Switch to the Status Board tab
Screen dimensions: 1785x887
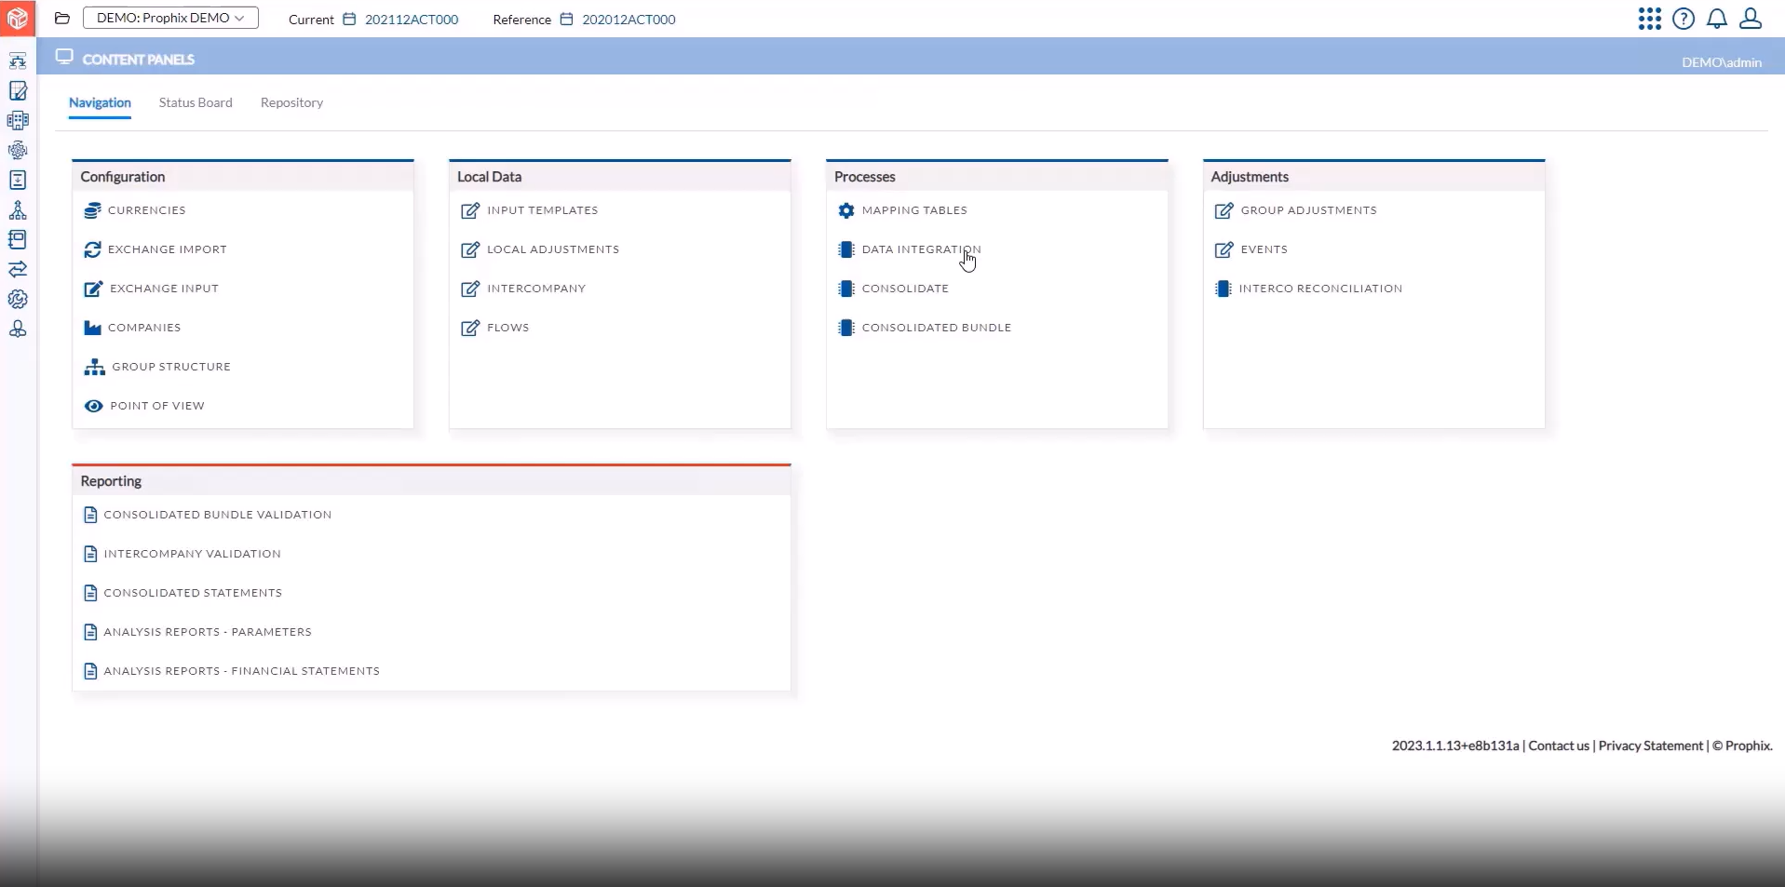196,102
